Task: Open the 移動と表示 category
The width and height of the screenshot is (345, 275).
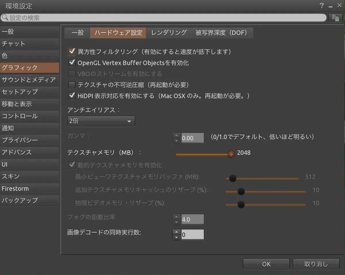Action: click(30, 104)
